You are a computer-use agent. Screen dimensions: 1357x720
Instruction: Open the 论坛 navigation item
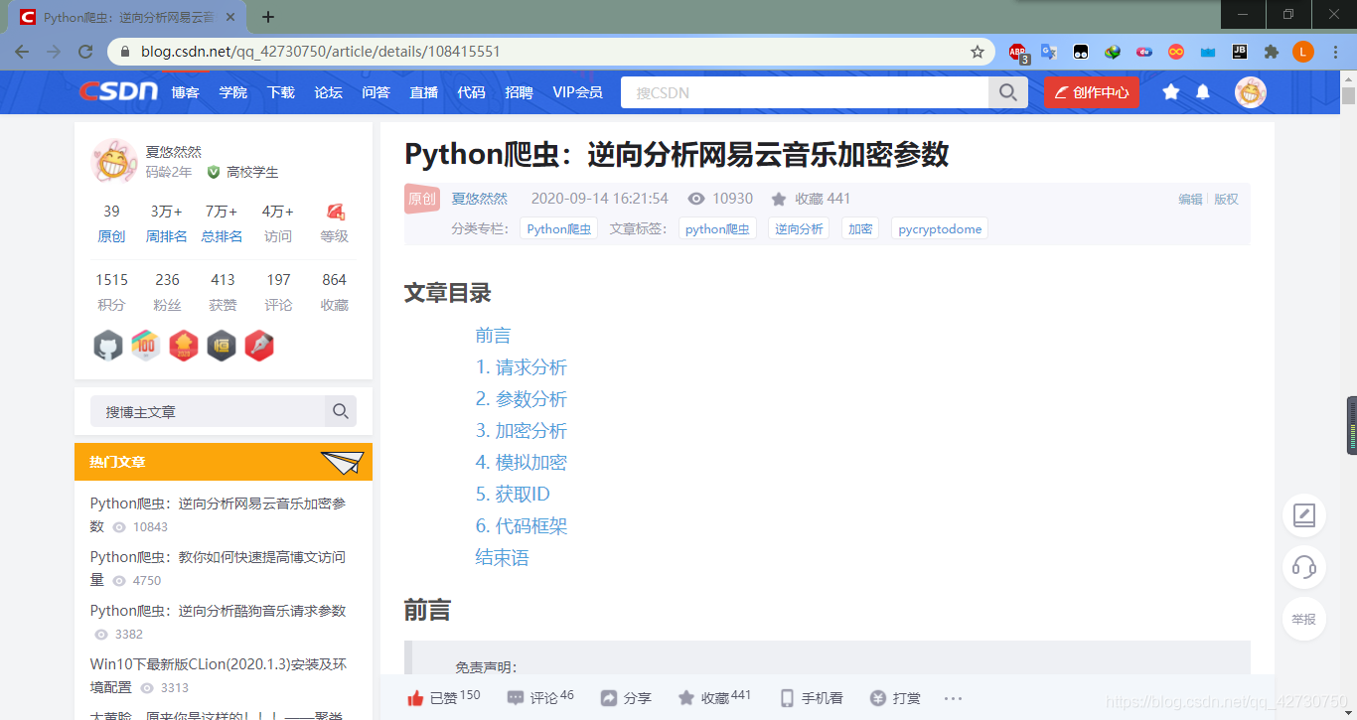(329, 92)
